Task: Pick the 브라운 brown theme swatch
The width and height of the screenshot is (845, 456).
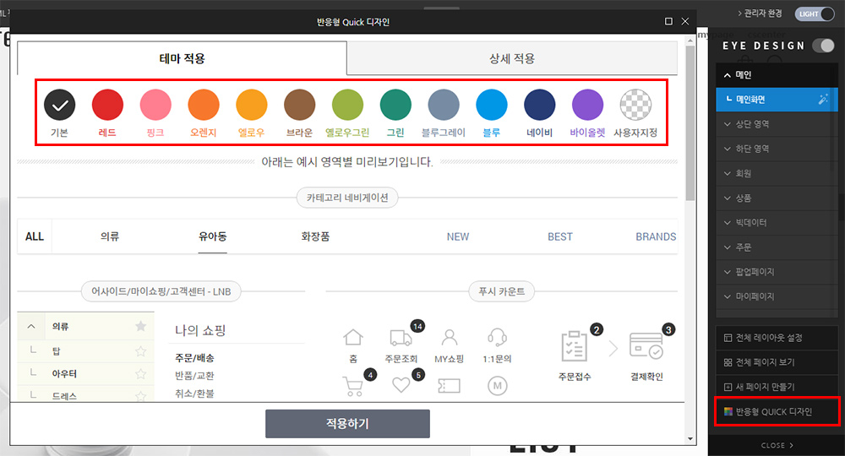Action: (299, 105)
